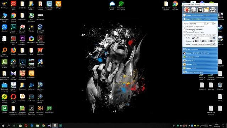This screenshot has width=227, height=128.
Task: Open the Adobe Audition desktop icon
Action: coord(13,28)
